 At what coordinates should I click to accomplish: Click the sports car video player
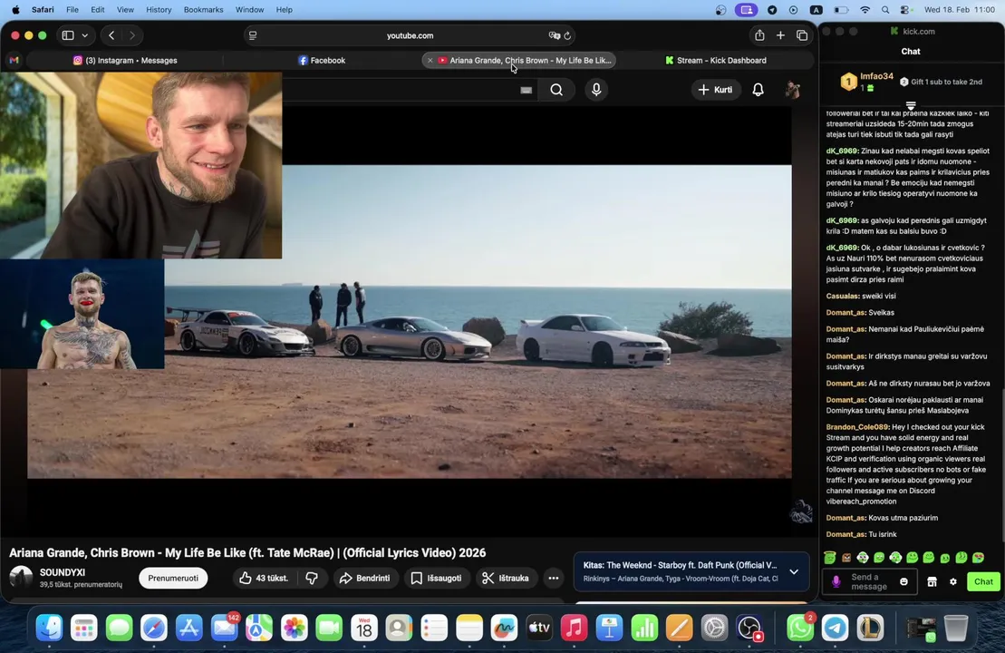tap(409, 321)
